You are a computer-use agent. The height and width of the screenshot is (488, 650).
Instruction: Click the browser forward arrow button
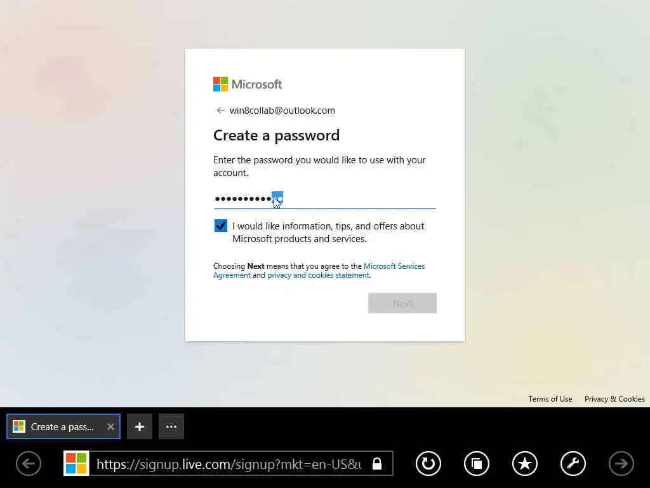tap(621, 463)
